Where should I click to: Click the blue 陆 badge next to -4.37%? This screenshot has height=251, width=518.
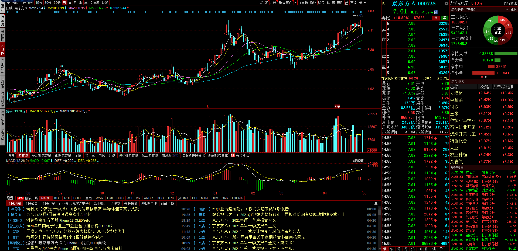[x=436, y=12]
